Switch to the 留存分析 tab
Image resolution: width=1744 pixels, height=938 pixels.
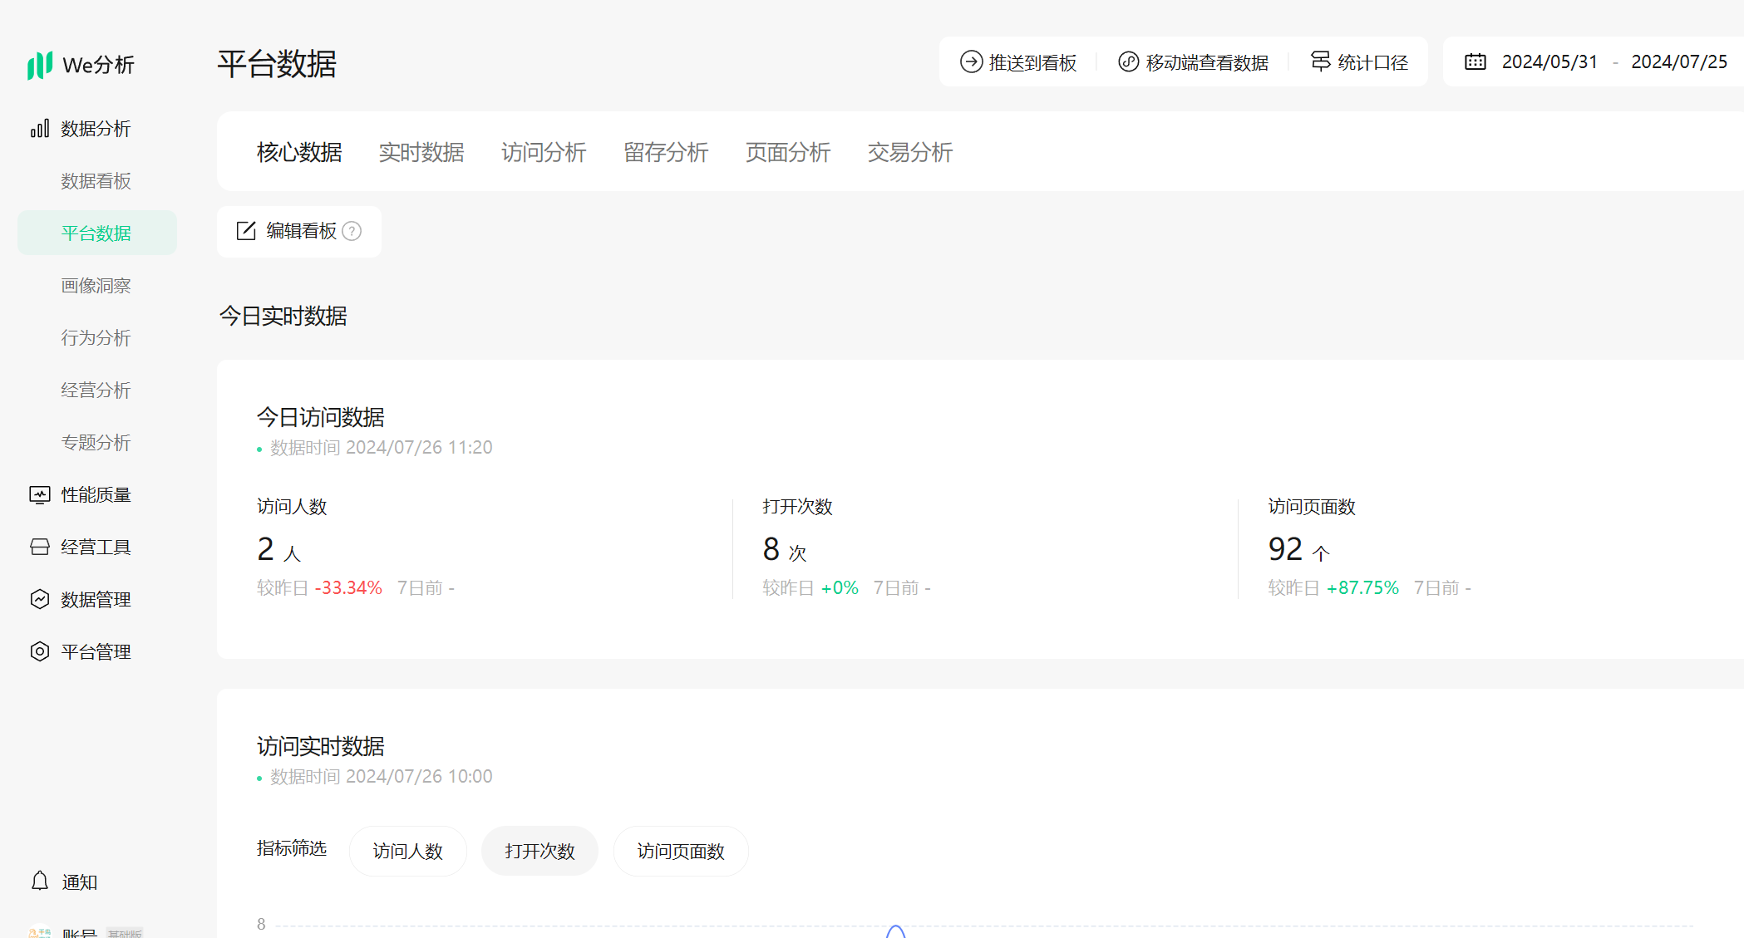pyautogui.click(x=665, y=153)
